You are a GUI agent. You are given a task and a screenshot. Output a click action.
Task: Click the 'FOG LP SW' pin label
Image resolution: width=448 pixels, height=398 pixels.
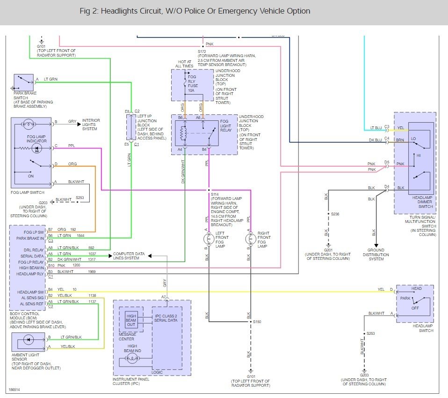[34, 232]
